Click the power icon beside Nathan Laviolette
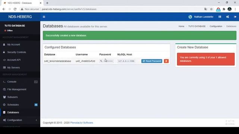 pos(190,17)
